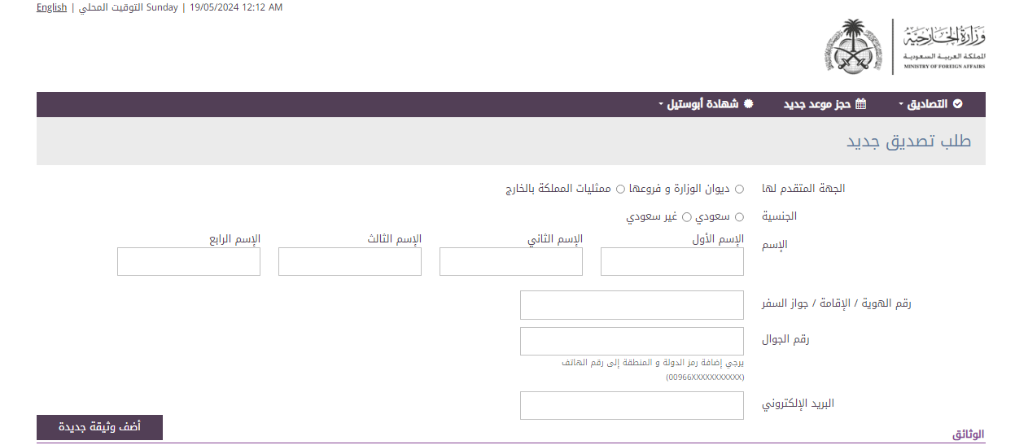
Task: Click the seal icon beside شهادة أبوستيل
Action: [749, 104]
